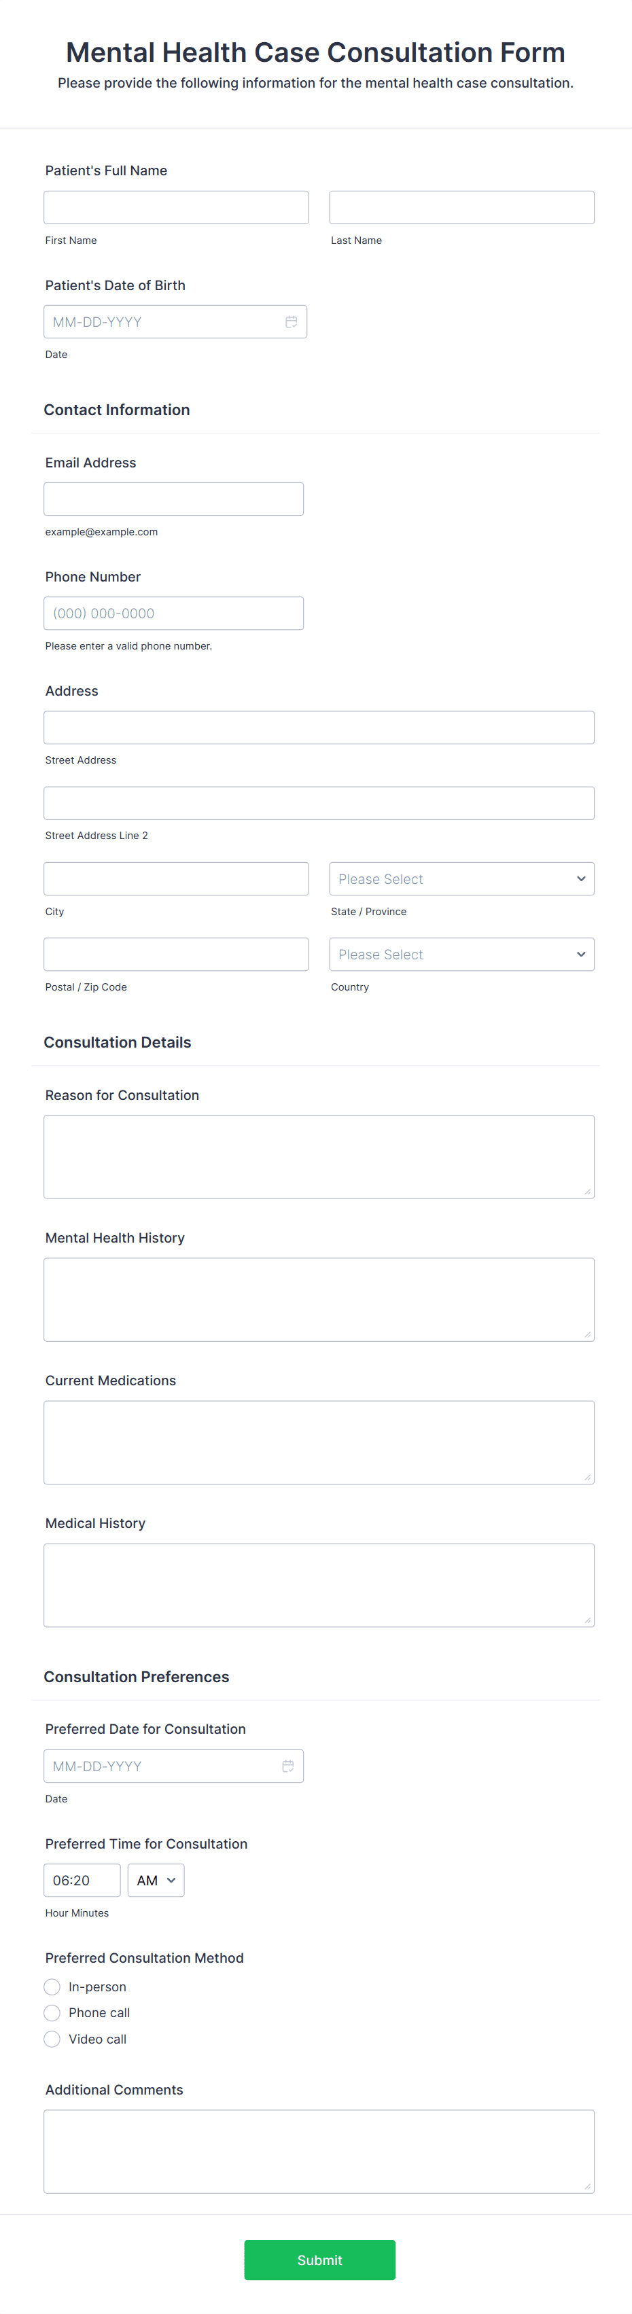Click the Street Address field

pos(318,727)
